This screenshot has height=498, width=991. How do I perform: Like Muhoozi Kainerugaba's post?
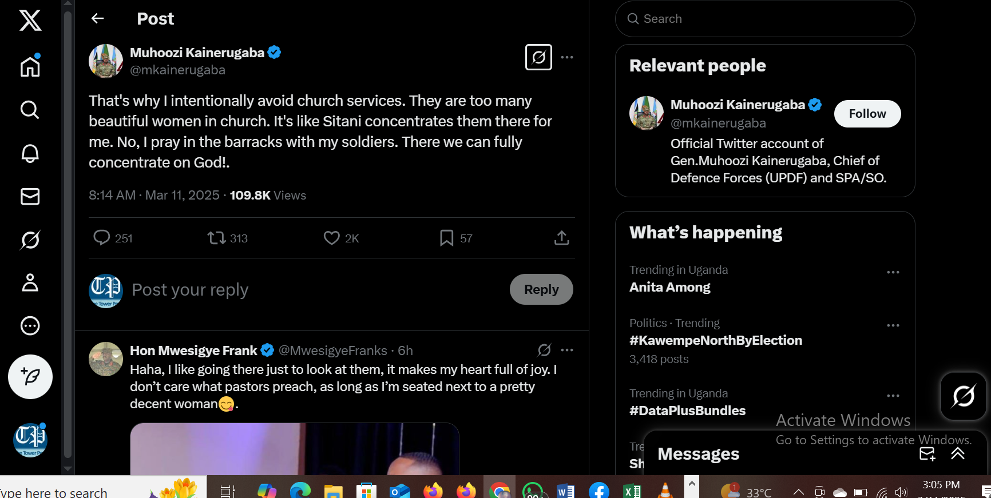click(332, 238)
